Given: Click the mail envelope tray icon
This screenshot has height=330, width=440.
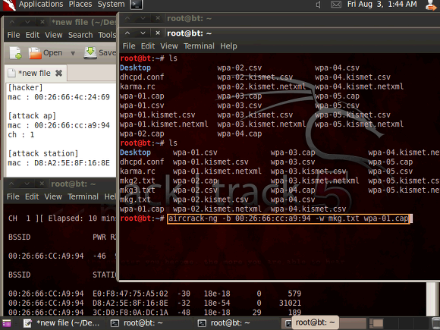Looking at the screenshot, I should (x=336, y=5).
